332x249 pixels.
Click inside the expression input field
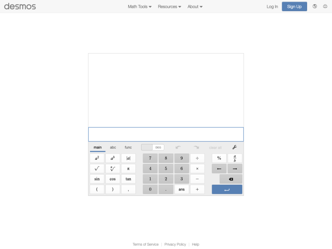(x=166, y=134)
